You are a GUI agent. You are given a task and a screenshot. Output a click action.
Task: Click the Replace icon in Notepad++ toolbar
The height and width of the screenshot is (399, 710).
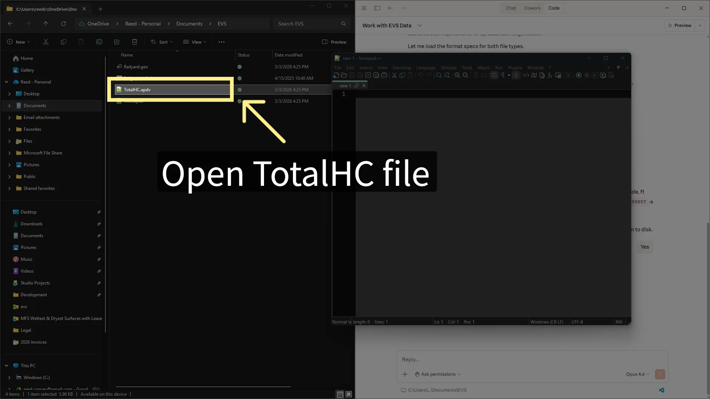(x=447, y=75)
